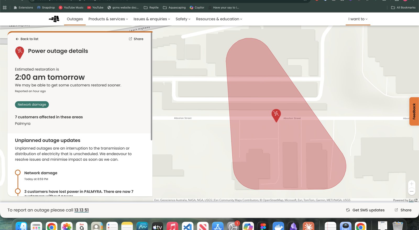
Task: Open Apple TV from the Dock
Action: point(157,227)
